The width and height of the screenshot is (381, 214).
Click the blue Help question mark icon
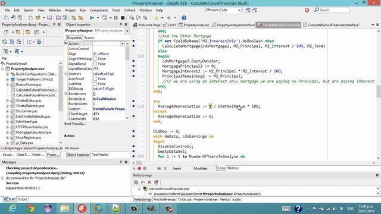(x=184, y=18)
